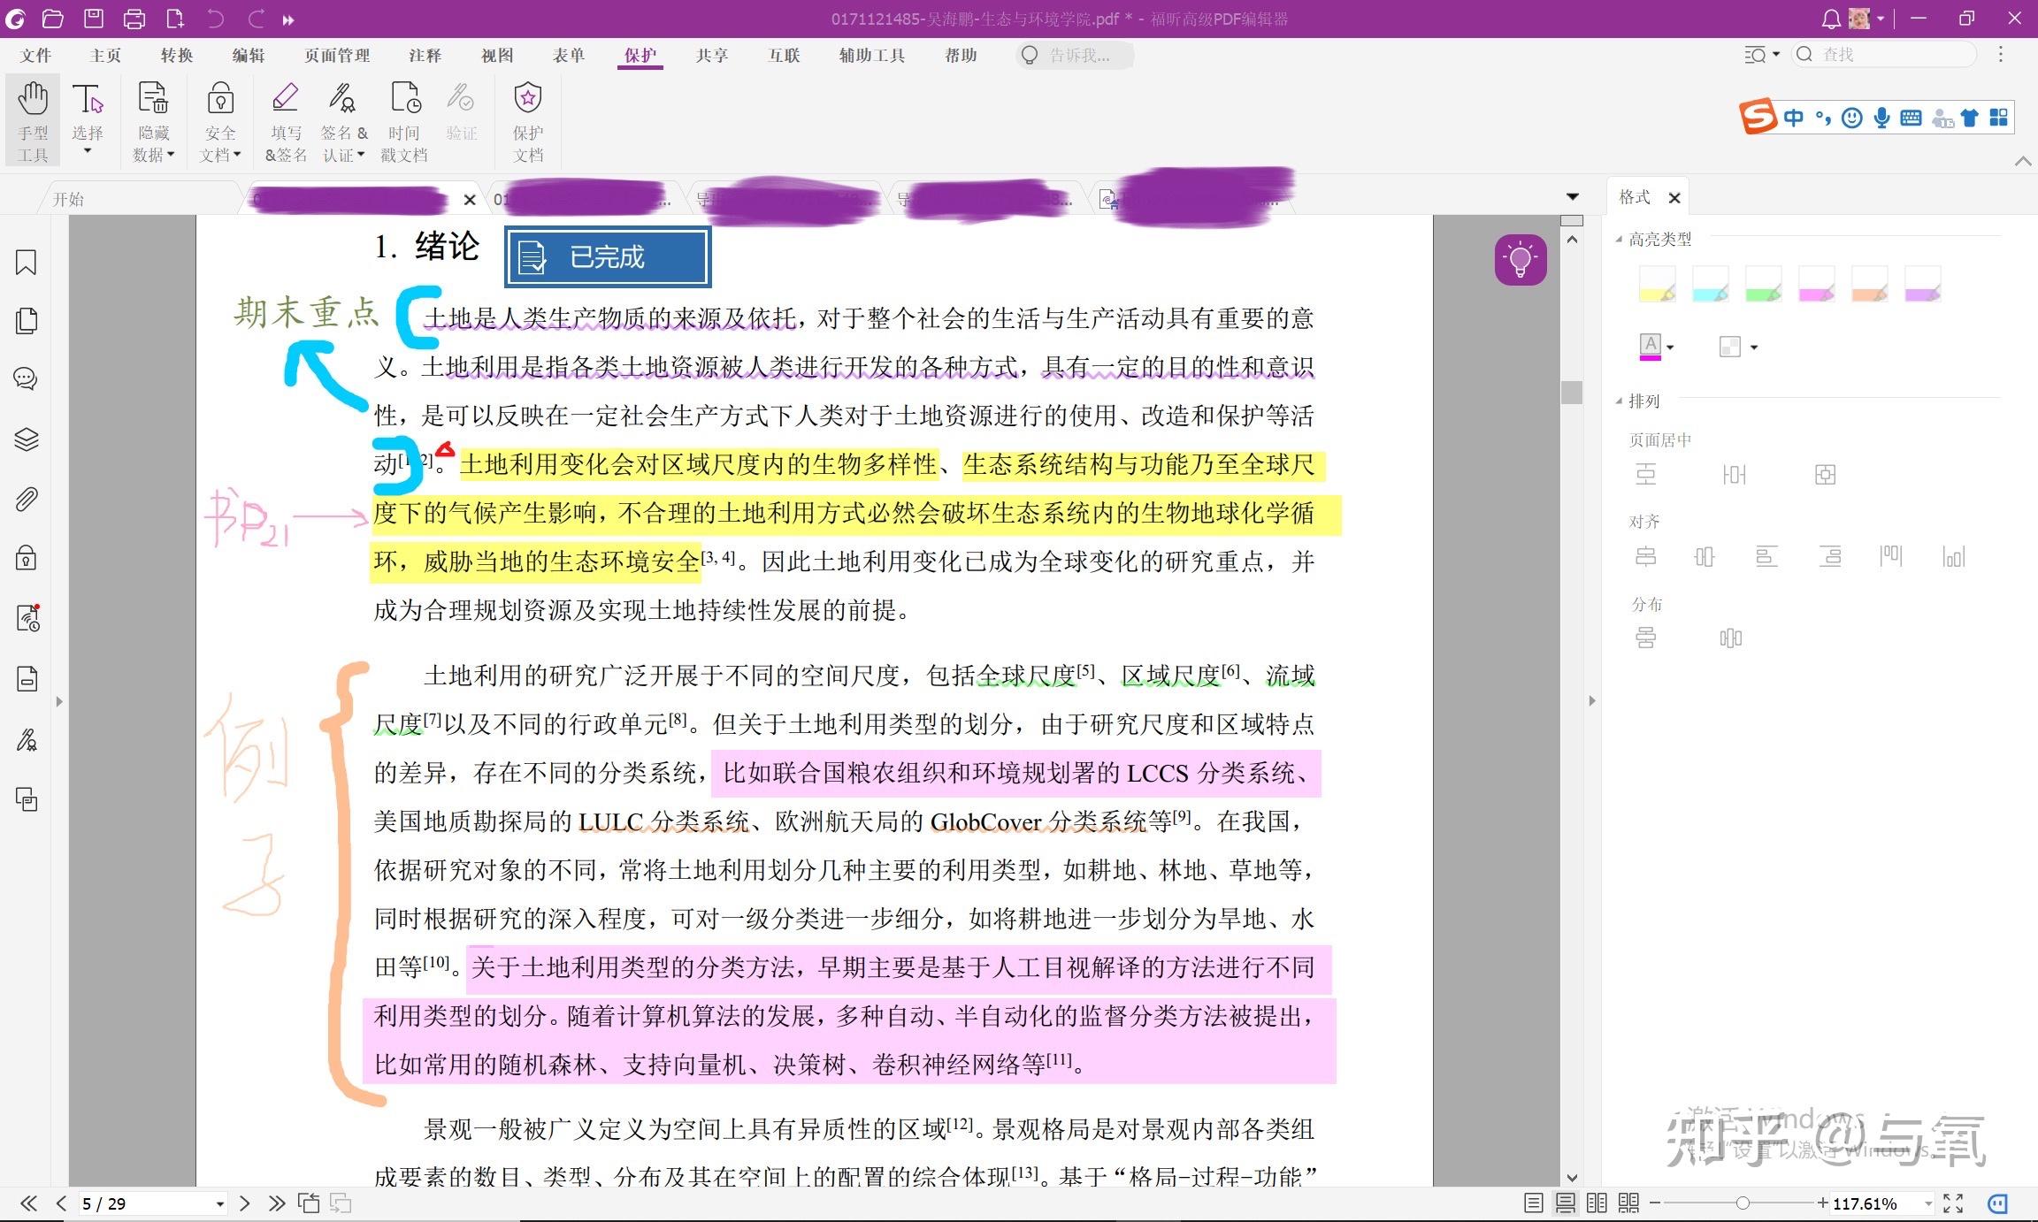This screenshot has height=1222, width=2038.
Task: Switch to facing two-page view mode
Action: tap(1597, 1203)
